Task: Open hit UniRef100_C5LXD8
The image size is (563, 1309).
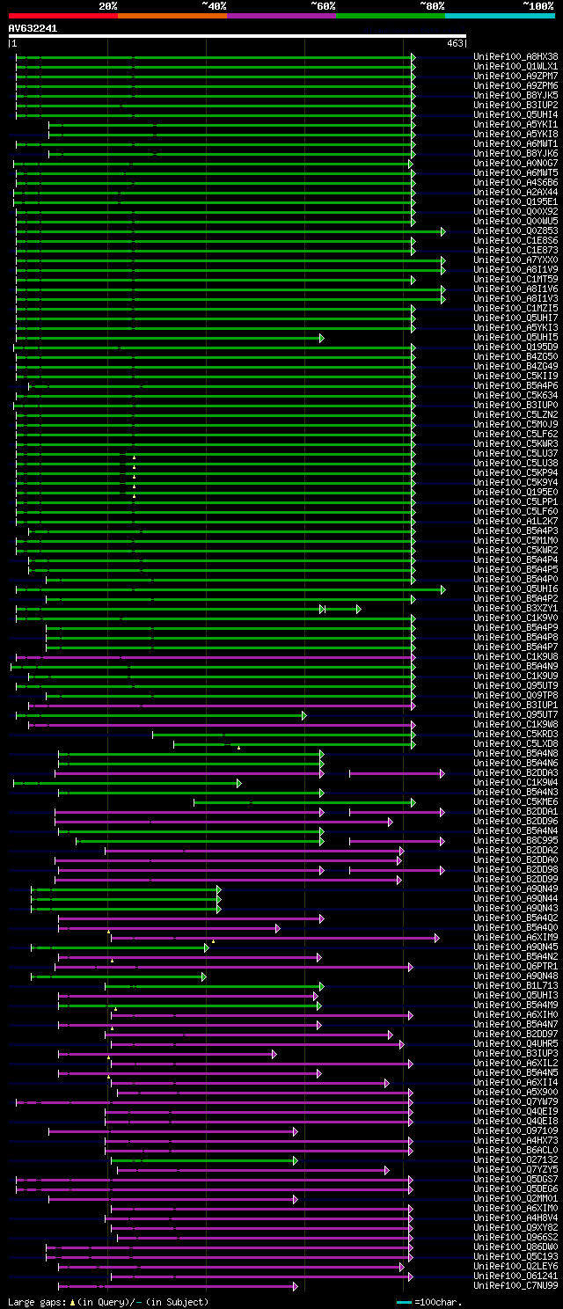Action: pos(515,743)
